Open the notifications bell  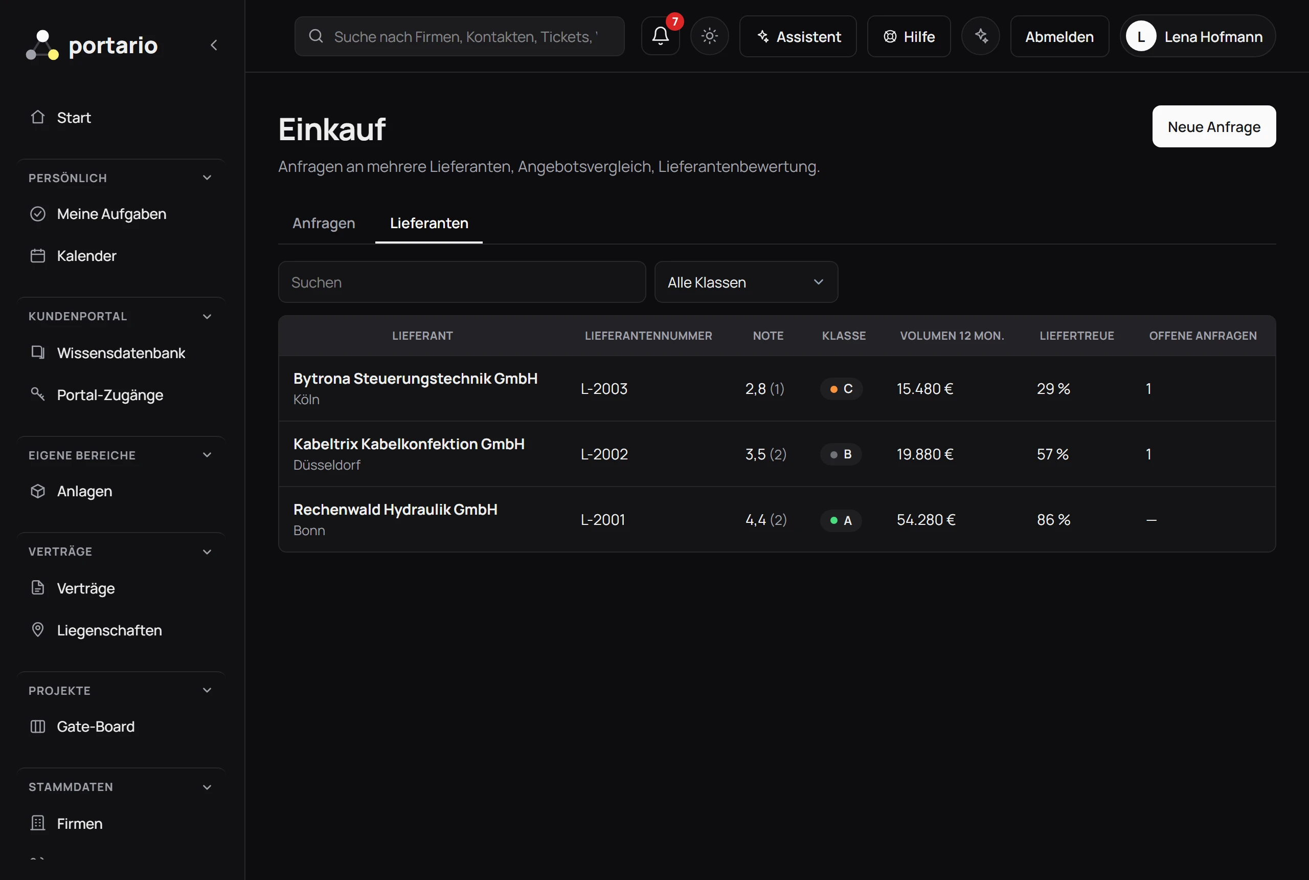[660, 36]
